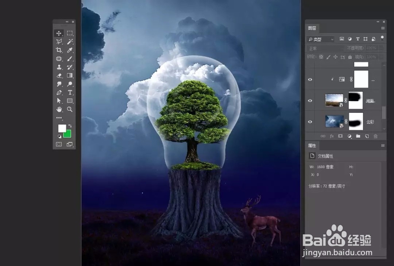Activate the Crop tool
This screenshot has width=394, height=266.
point(58,50)
